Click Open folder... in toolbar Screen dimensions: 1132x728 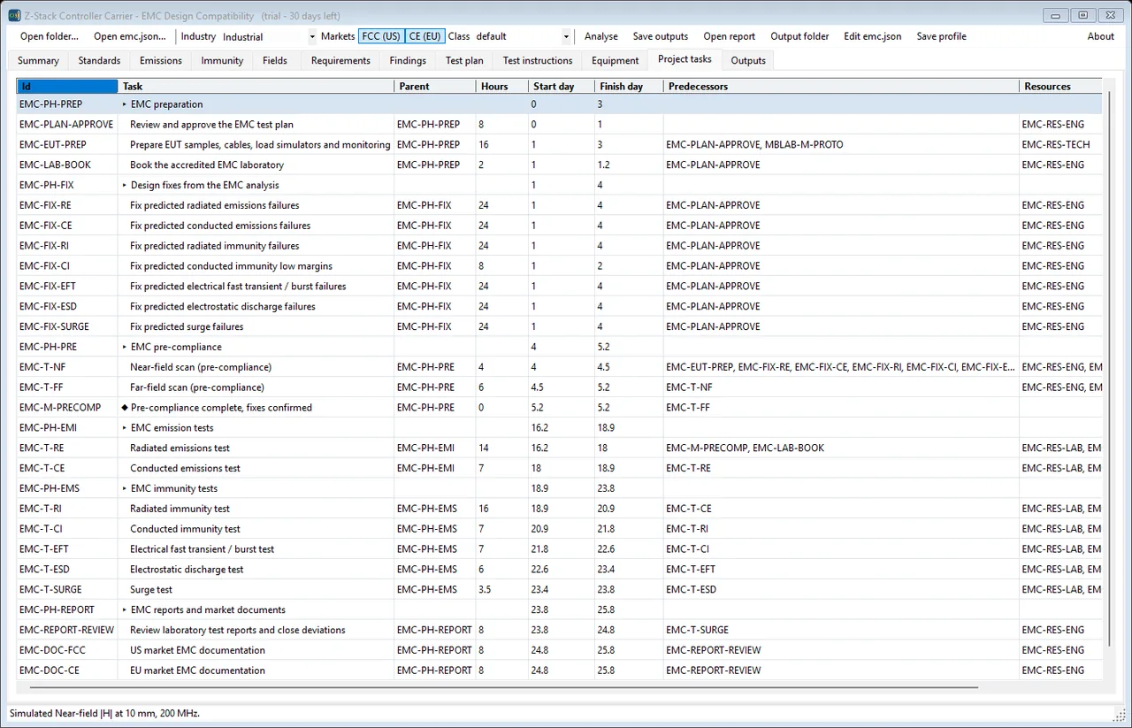click(x=50, y=36)
